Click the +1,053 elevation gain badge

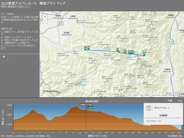[90, 108]
